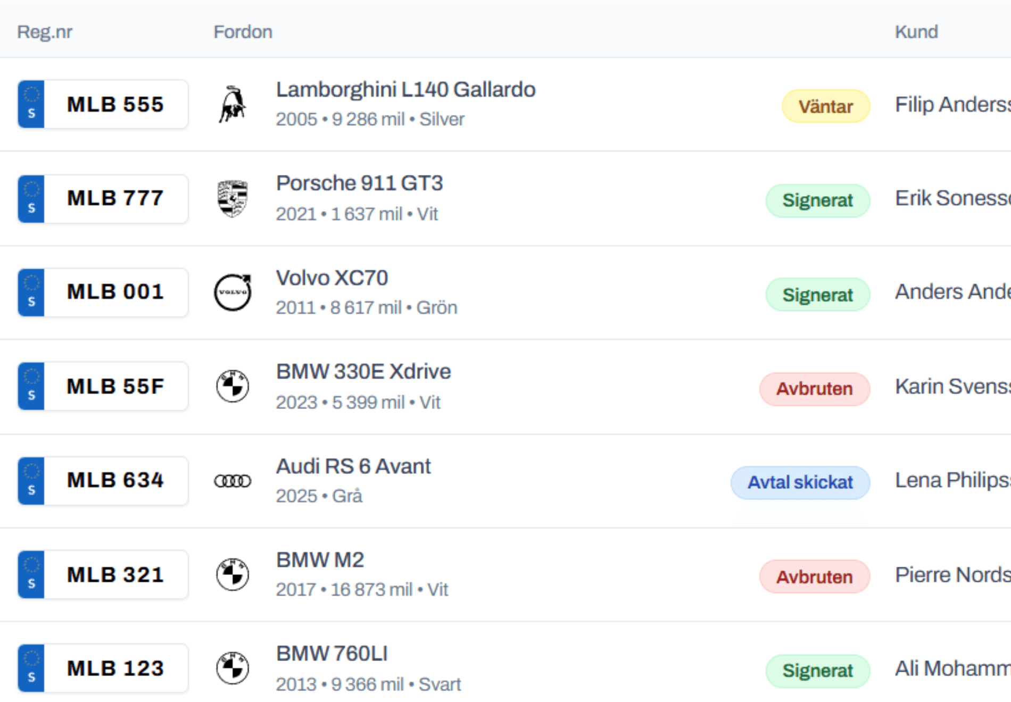The width and height of the screenshot is (1011, 702).
Task: Click the Signerat badge for Volvo XC70
Action: (818, 295)
